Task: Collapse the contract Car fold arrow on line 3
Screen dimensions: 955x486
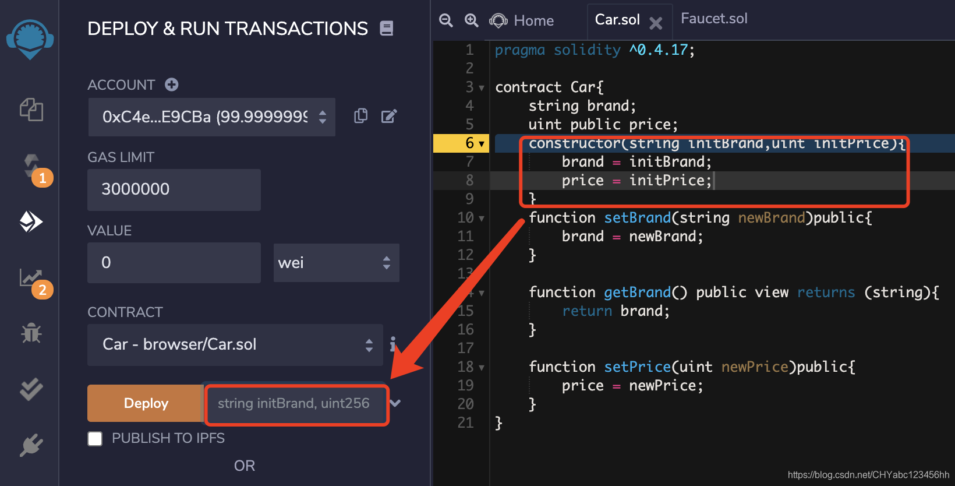Action: coord(482,88)
